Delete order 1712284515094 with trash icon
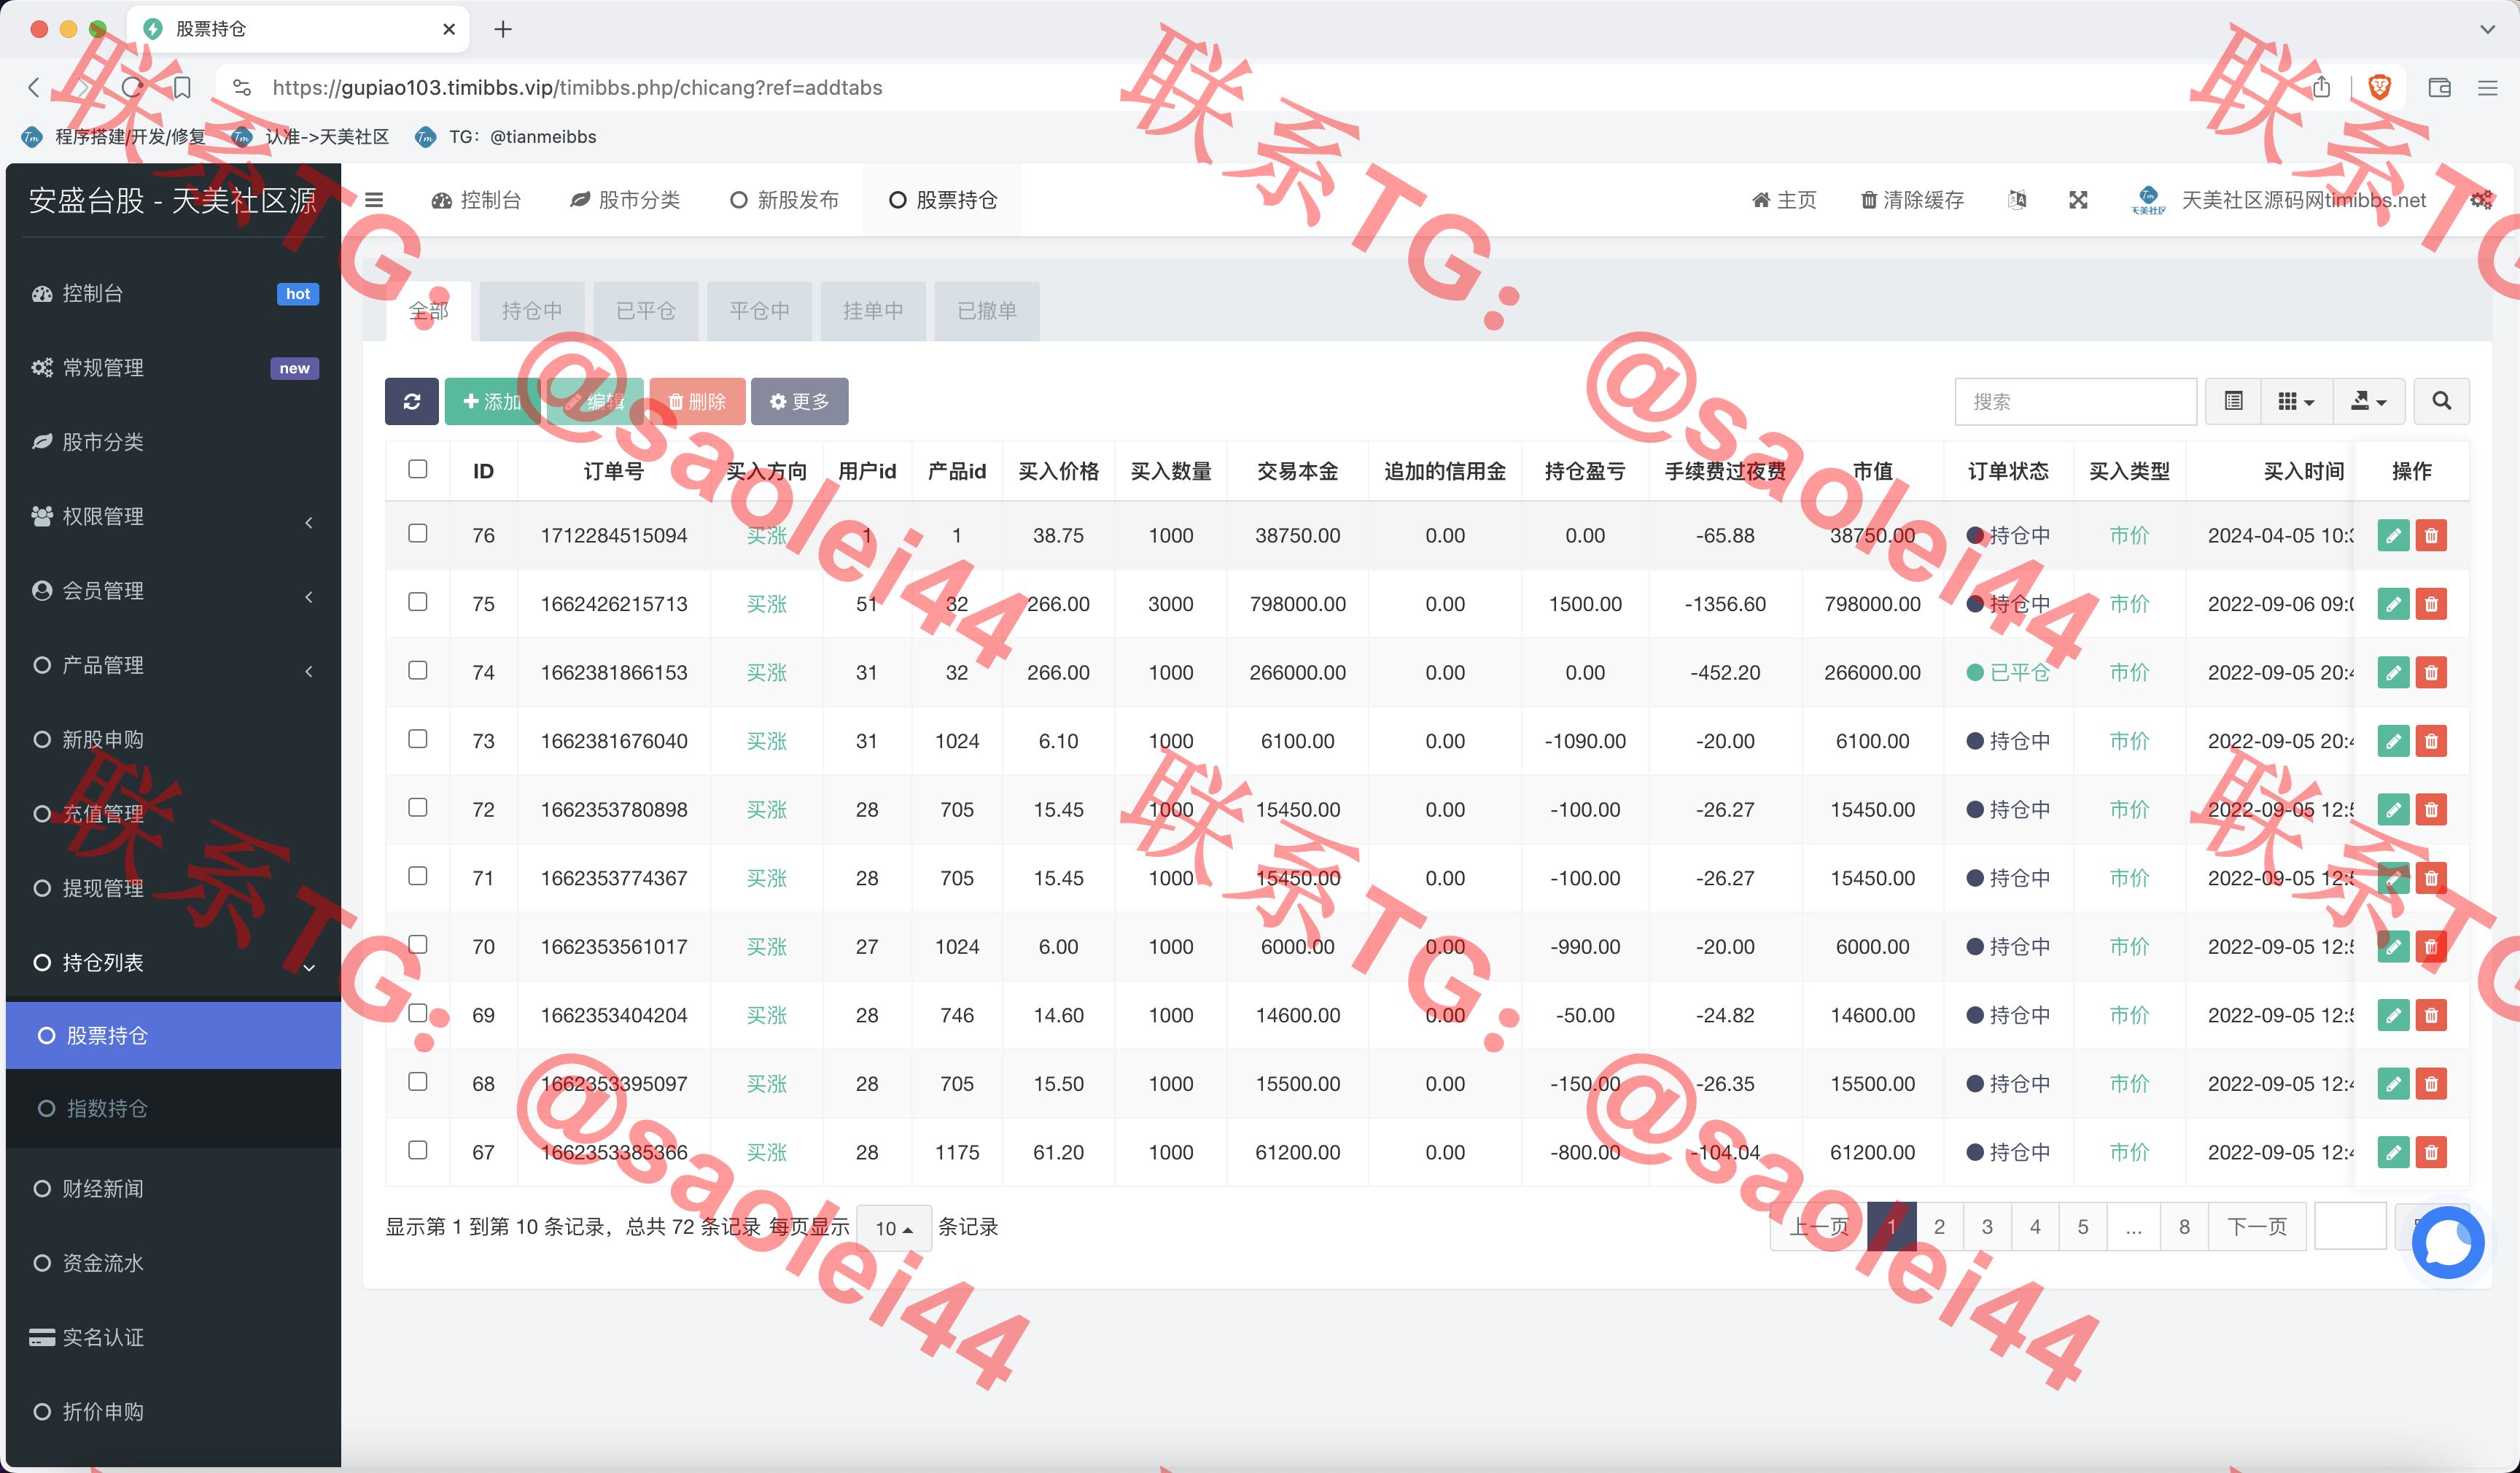Screen dimensions: 2520x1473 pos(2431,535)
